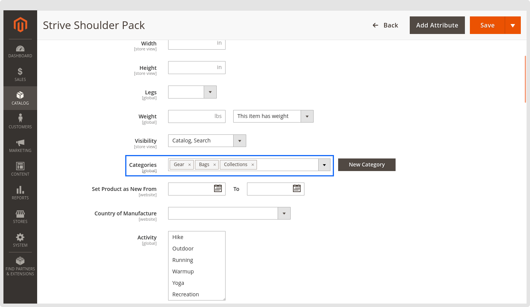Screen dimensions: 530x307
Task: Expand the Save button options arrow
Action: [x=513, y=26]
